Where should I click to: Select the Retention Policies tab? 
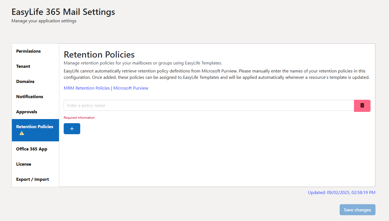pos(34,126)
